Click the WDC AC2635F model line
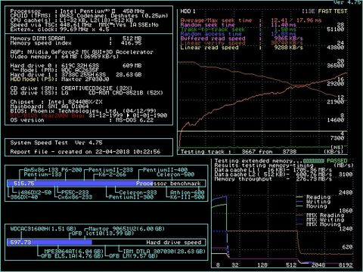Image resolution: width=363 pixels, height=272 pixels. pos(55,70)
